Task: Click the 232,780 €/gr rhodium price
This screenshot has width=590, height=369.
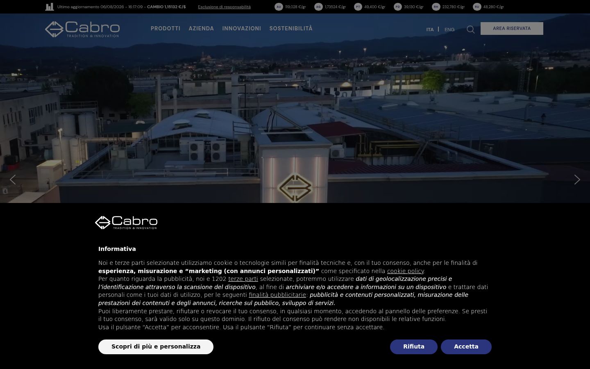Action: coord(454,7)
